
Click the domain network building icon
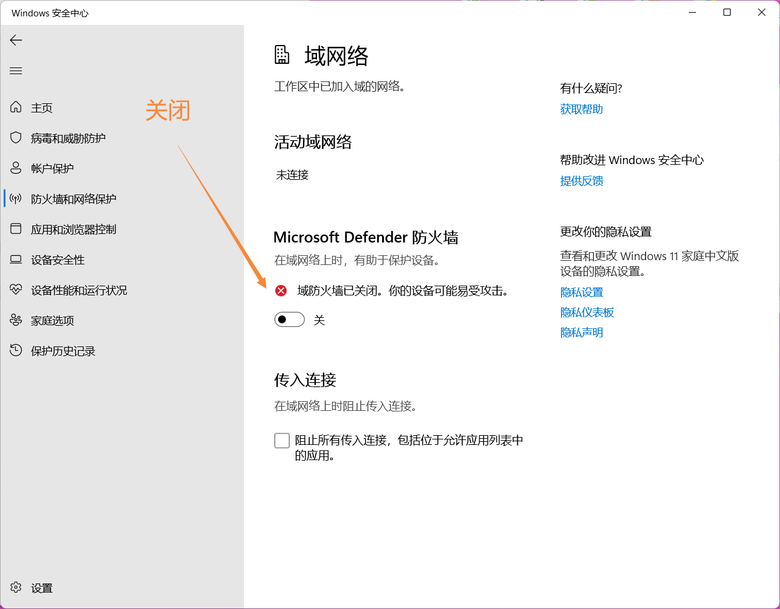coord(282,55)
